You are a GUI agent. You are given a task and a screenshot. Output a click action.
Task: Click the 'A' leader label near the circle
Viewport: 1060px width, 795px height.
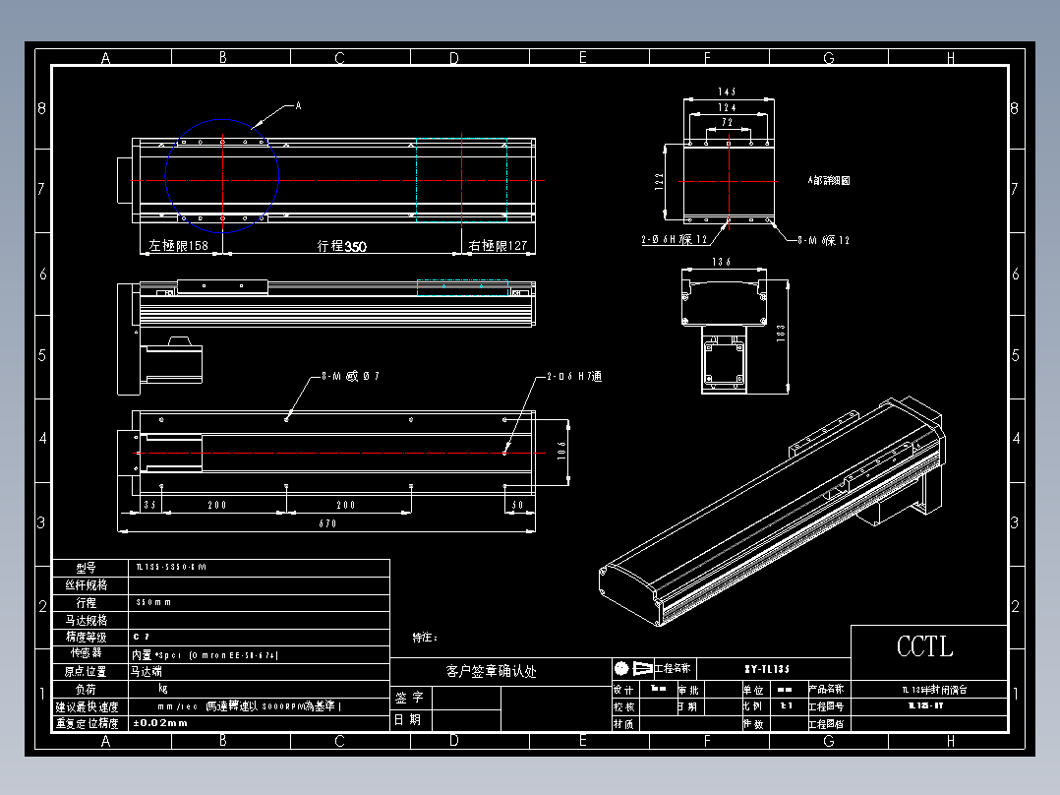tap(298, 105)
